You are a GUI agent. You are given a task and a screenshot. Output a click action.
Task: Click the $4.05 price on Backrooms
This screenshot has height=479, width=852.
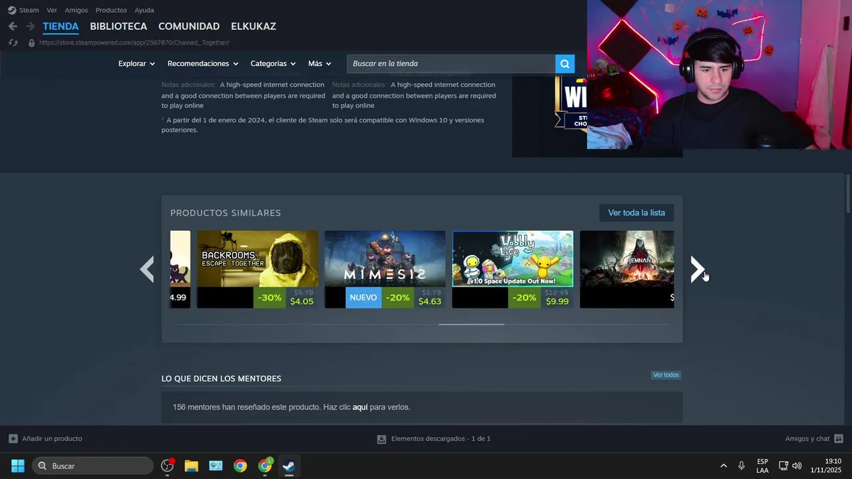tap(302, 301)
